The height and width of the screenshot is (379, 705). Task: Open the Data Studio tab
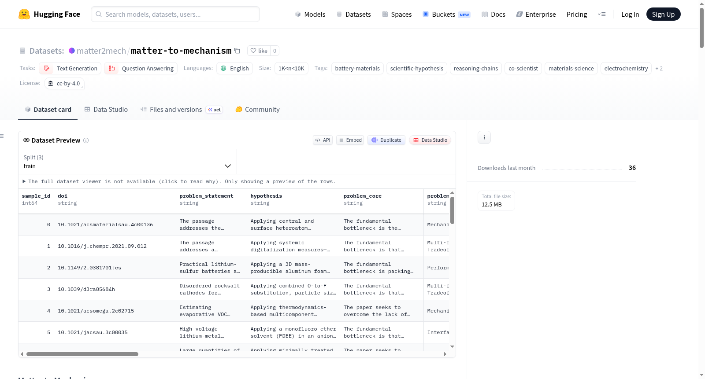click(x=106, y=110)
